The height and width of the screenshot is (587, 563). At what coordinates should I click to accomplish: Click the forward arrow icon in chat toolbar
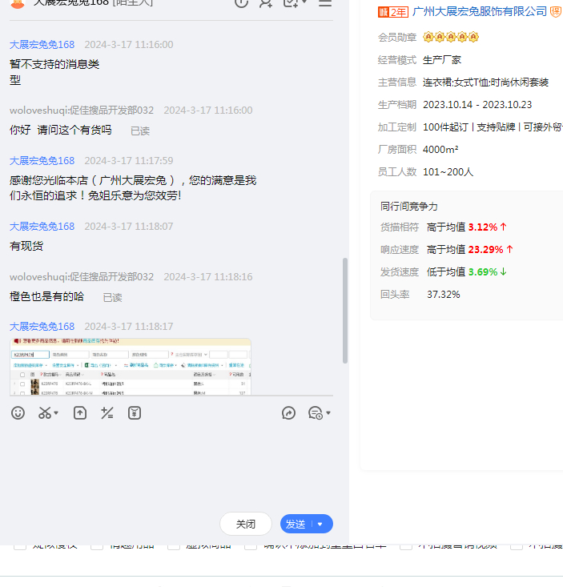click(289, 413)
